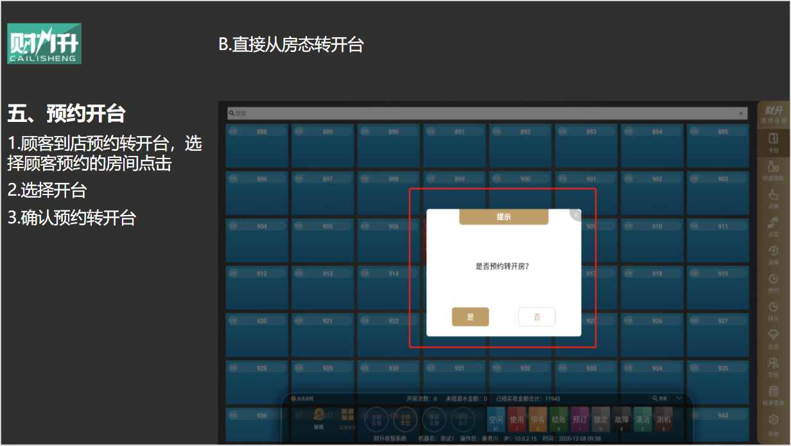Filter rooms by 空闲 status
The image size is (791, 446).
click(496, 420)
